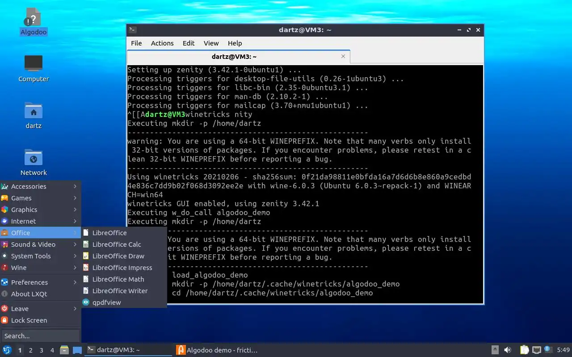Expand the Preferences menu category
This screenshot has height=357, width=572.
[x=40, y=282]
